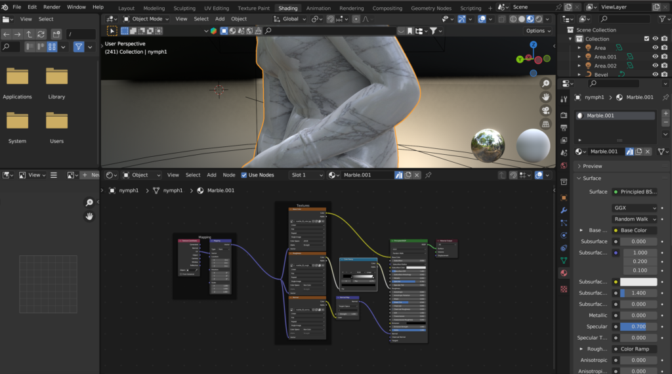
Task: Open the Render properties tab
Action: point(564,115)
